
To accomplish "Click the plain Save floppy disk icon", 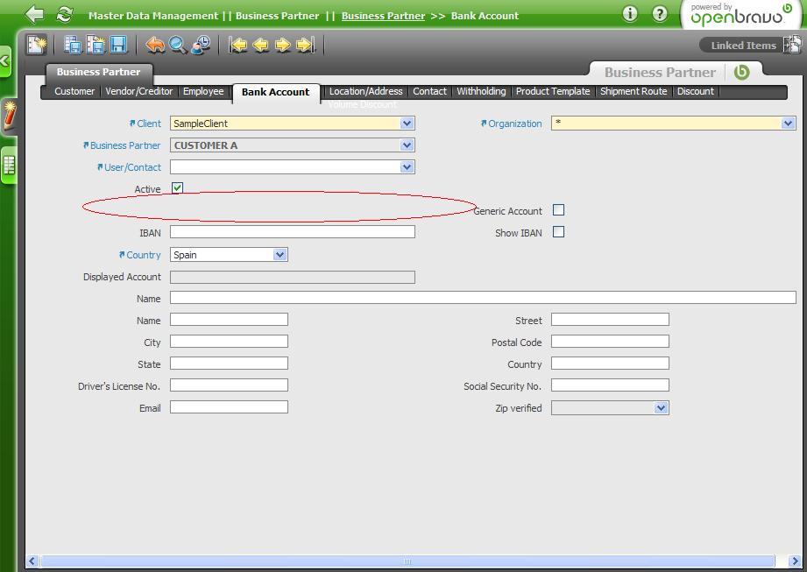I will click(x=118, y=45).
